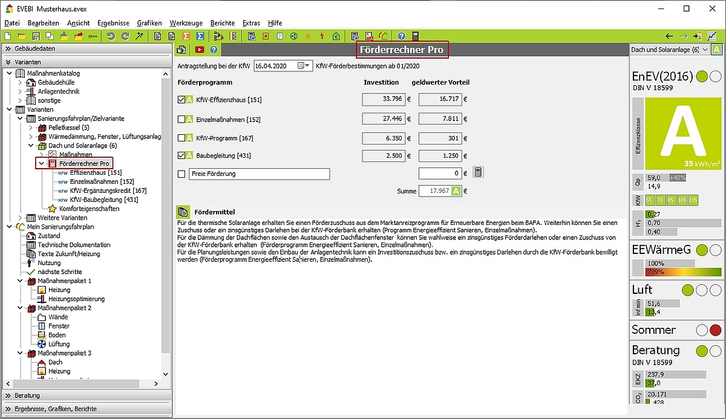Select Heizungsoptimierung in the tree
This screenshot has height=419, width=726.
76,299
